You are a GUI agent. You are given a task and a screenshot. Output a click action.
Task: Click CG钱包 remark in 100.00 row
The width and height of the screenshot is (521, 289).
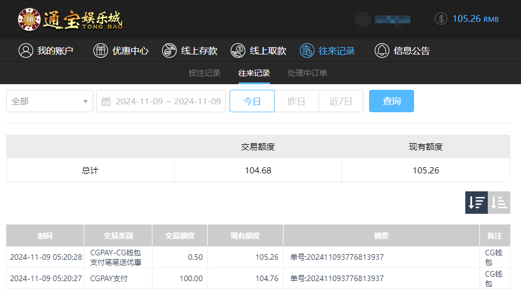click(493, 278)
